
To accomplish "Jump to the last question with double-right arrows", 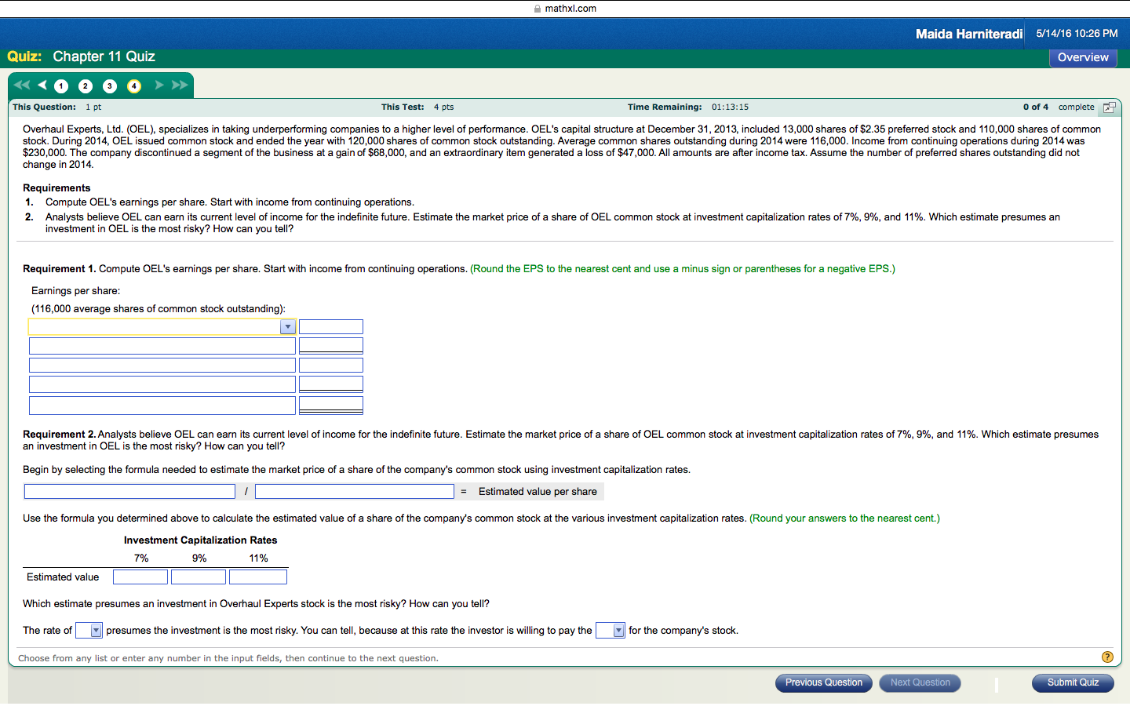I will (179, 86).
